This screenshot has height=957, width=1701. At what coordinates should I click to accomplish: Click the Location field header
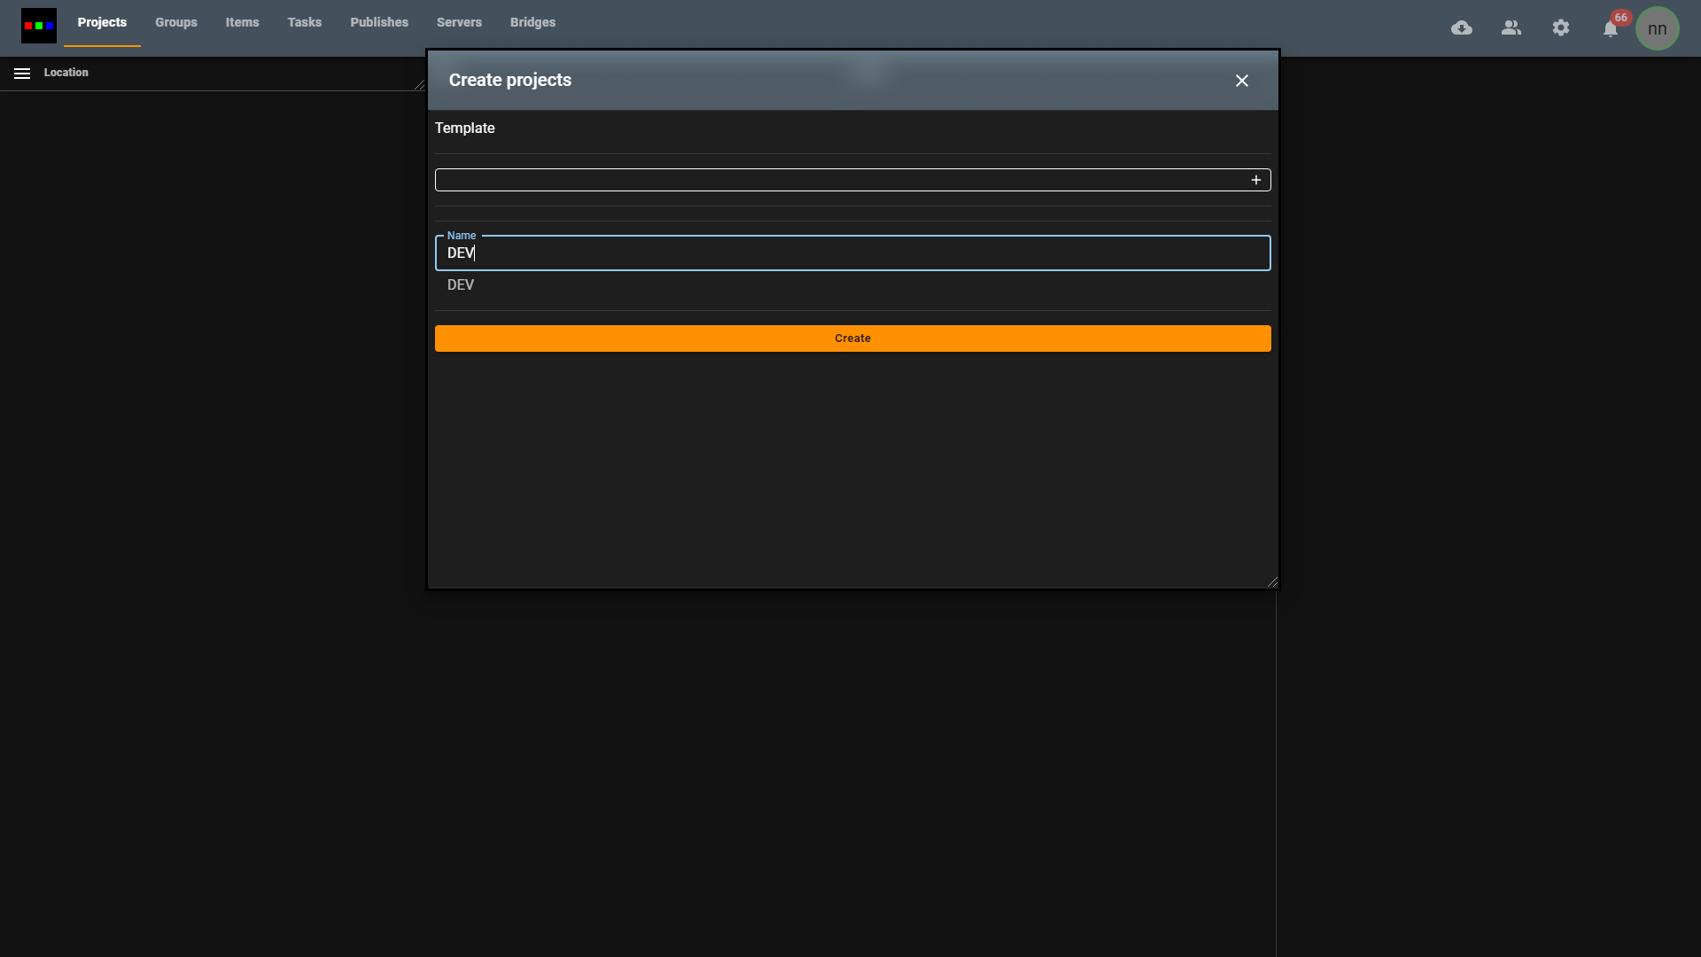point(66,73)
